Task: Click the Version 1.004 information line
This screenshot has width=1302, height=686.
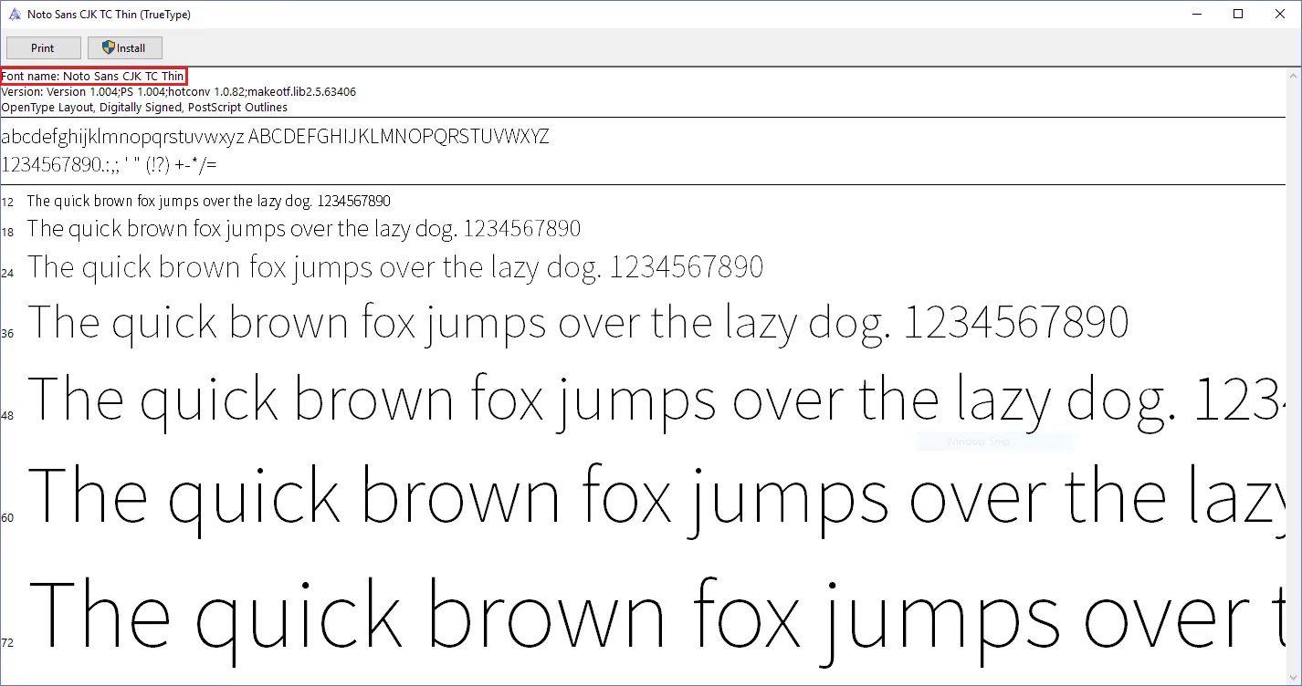Action: tap(179, 91)
